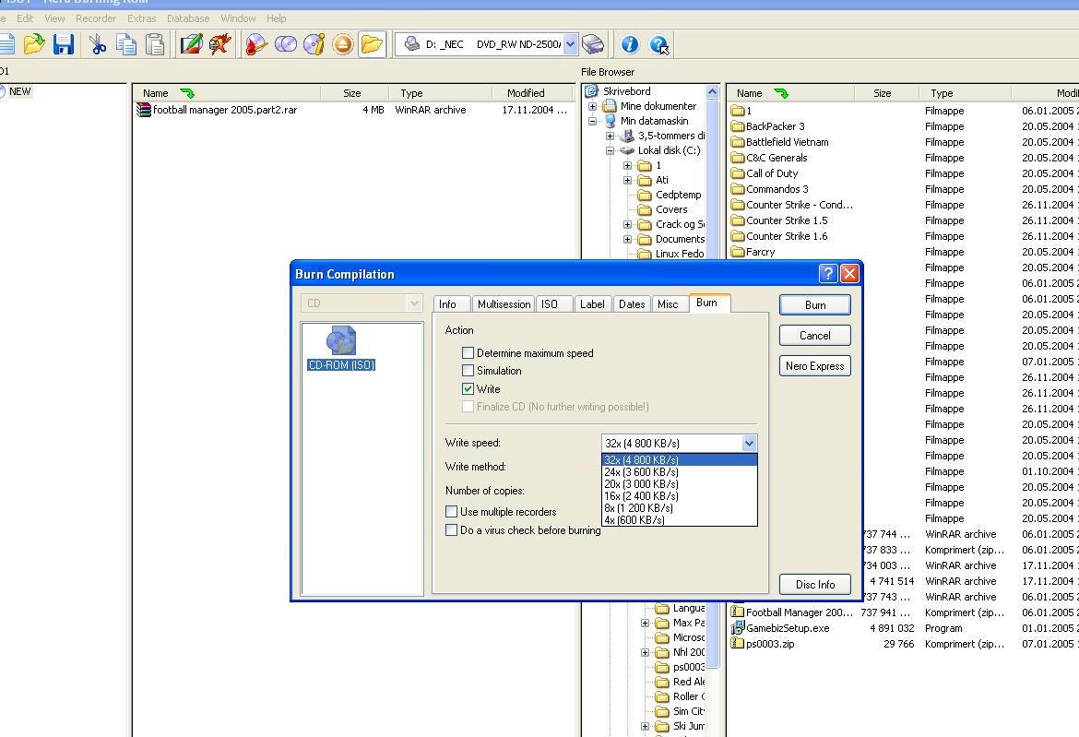The width and height of the screenshot is (1079, 737).
Task: Click the context help question-mark icon
Action: tap(658, 44)
